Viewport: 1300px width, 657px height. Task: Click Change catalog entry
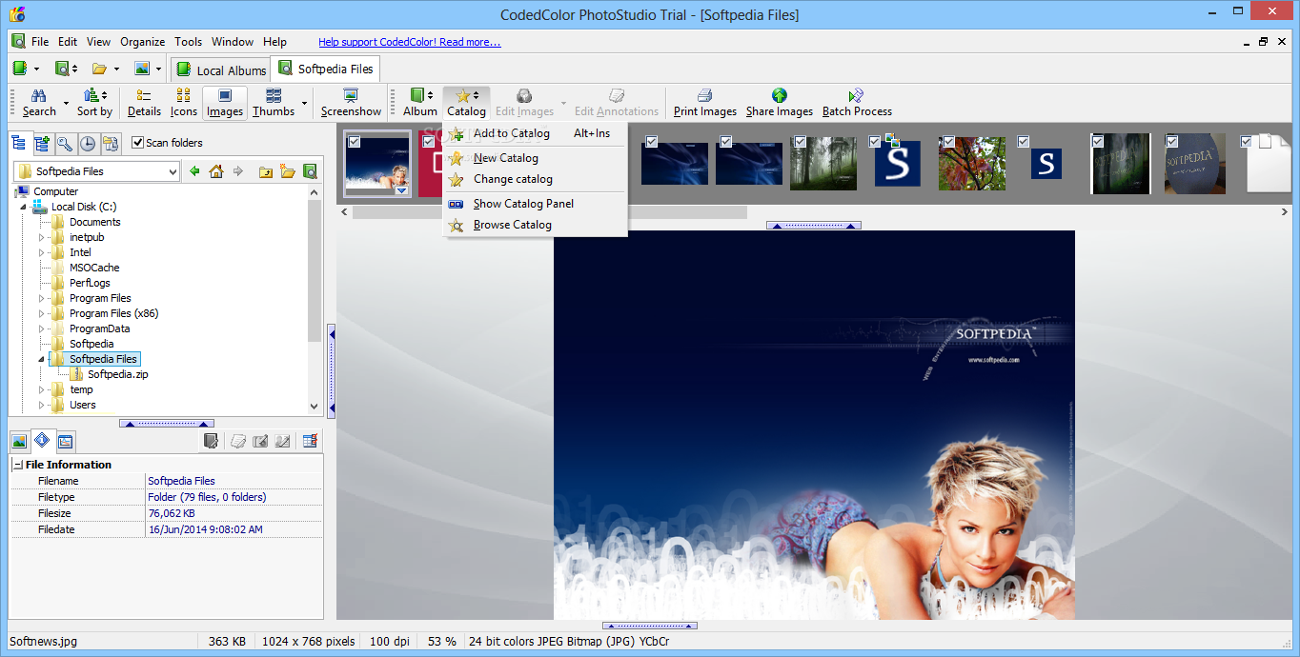pyautogui.click(x=535, y=179)
